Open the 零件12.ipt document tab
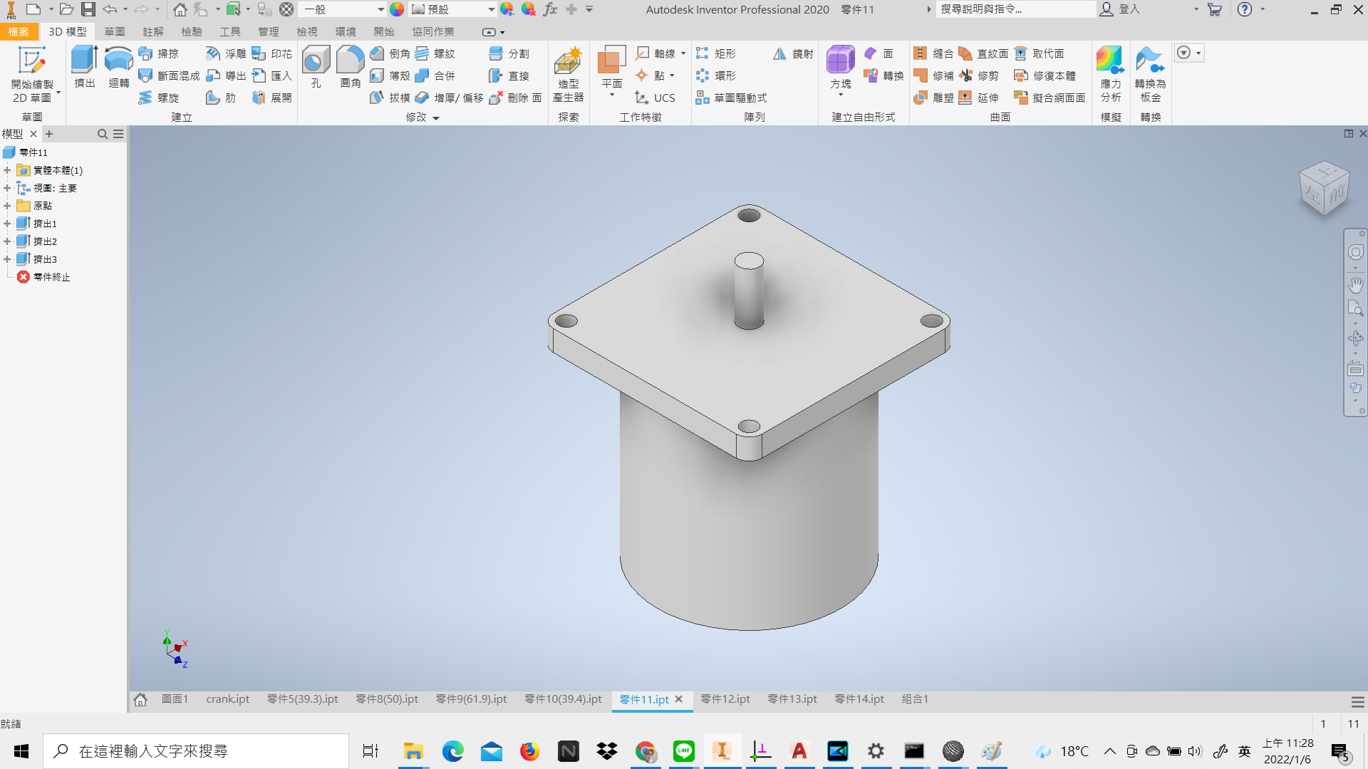The image size is (1368, 769). 725,699
